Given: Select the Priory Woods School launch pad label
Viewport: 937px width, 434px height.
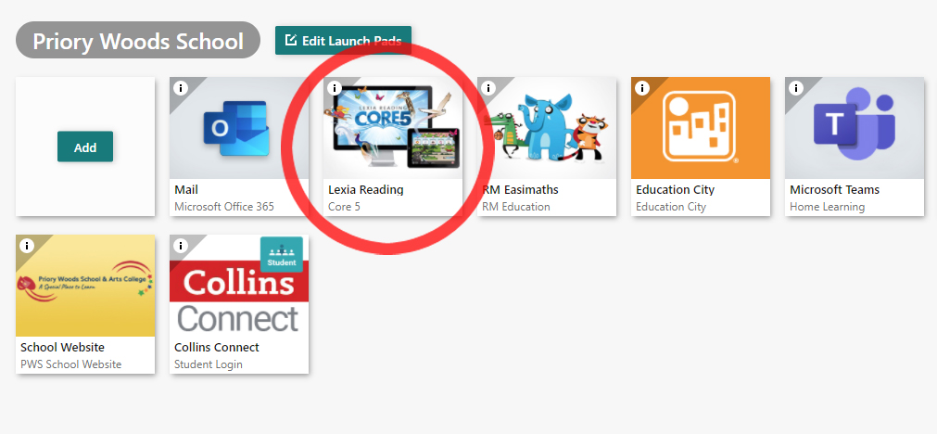Looking at the screenshot, I should (138, 40).
